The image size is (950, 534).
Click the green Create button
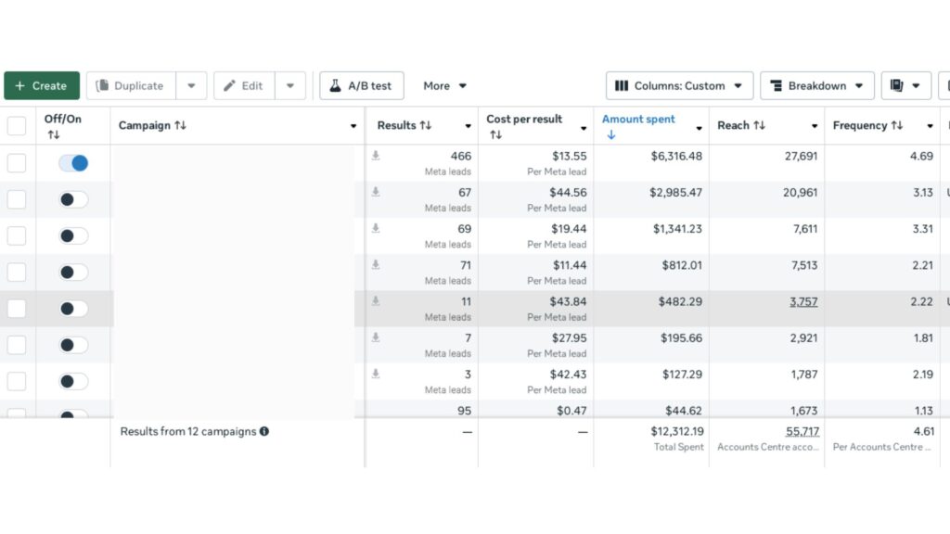click(41, 86)
